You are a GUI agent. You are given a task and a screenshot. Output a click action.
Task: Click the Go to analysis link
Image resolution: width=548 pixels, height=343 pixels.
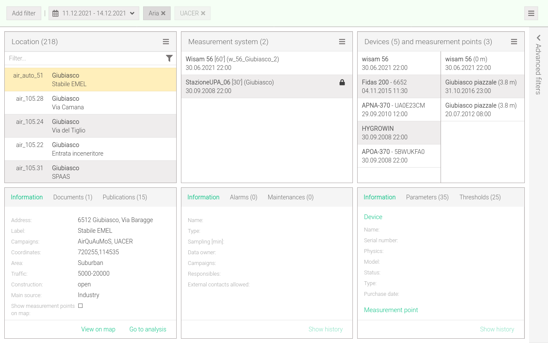pos(148,329)
